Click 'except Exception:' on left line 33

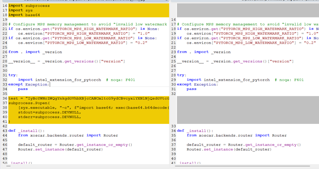(29, 84)
